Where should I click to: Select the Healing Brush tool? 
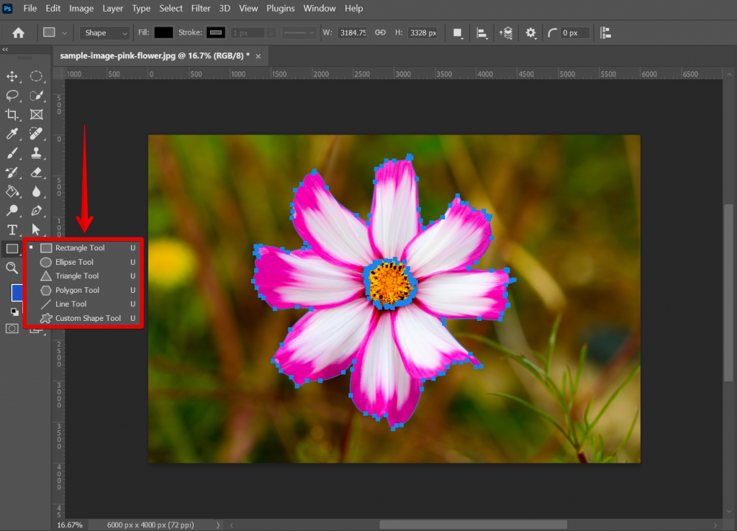tap(35, 134)
